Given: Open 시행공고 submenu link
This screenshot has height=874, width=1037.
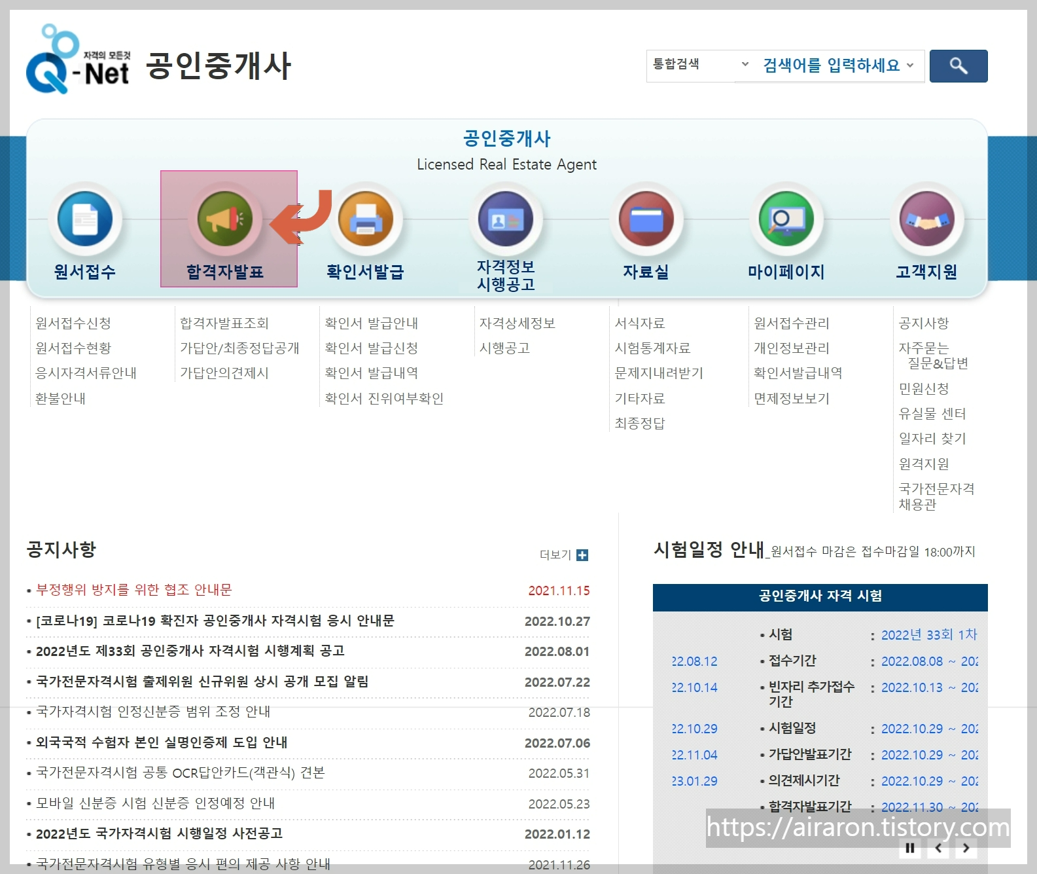Looking at the screenshot, I should pos(504,348).
